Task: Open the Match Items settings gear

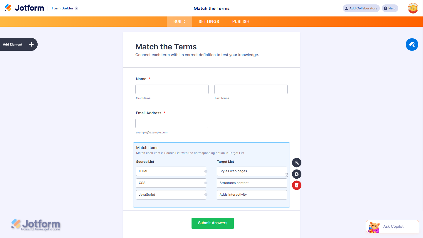Action: tap(296, 174)
